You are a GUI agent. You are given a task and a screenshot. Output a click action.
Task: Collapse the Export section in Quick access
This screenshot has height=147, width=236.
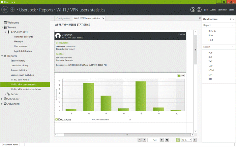click(232, 47)
